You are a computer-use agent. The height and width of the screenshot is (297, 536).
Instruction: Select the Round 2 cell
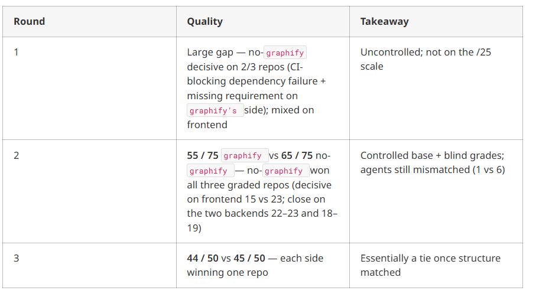90,191
